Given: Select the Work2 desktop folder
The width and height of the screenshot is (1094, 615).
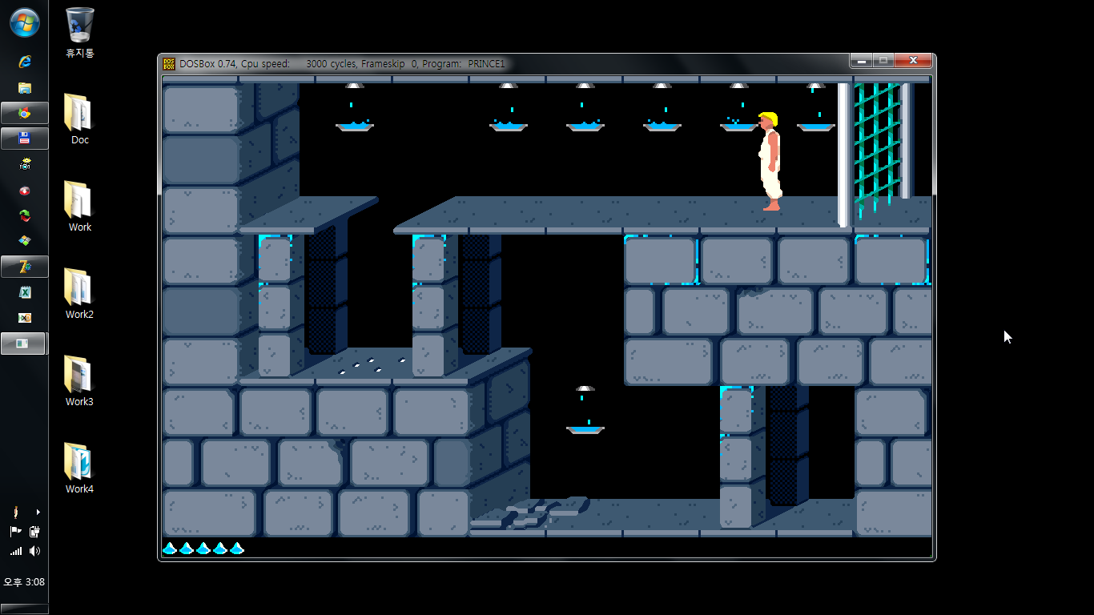Looking at the screenshot, I should tap(79, 293).
